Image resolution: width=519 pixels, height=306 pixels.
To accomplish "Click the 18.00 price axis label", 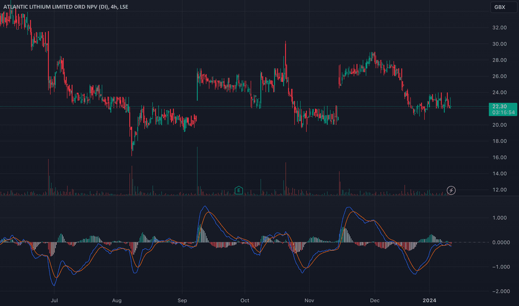I will pos(500,141).
